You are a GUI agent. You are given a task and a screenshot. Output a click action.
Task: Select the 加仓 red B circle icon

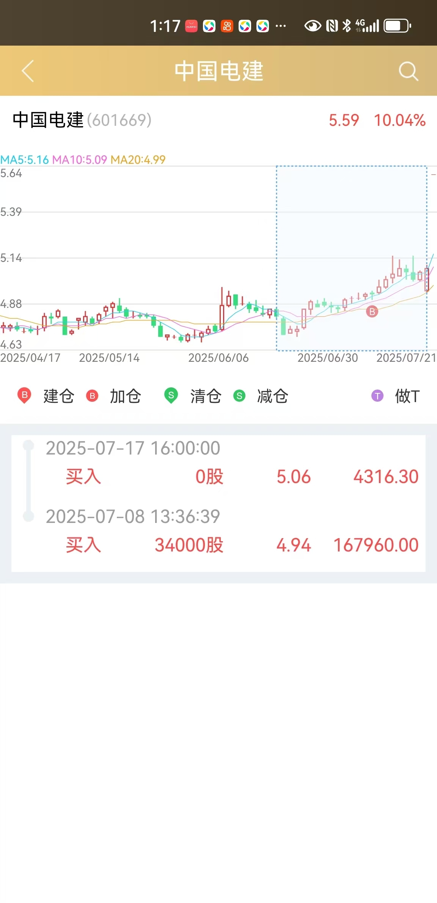92,396
